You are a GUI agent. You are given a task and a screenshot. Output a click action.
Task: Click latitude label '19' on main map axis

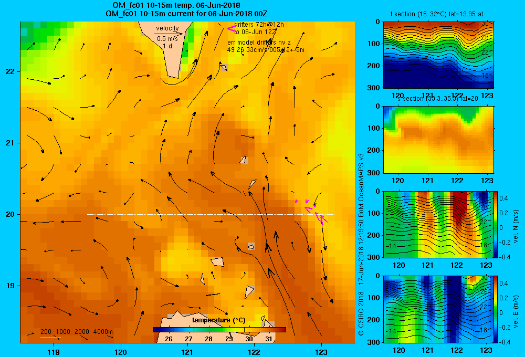click(10, 286)
